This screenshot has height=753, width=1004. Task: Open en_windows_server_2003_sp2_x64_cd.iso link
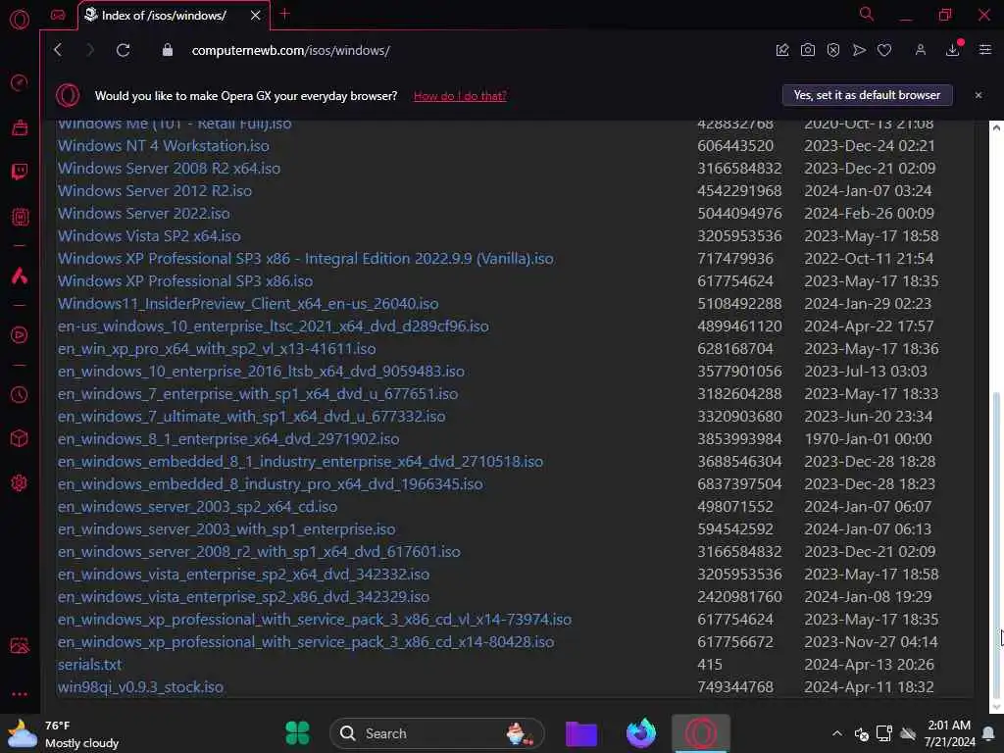coord(197,507)
